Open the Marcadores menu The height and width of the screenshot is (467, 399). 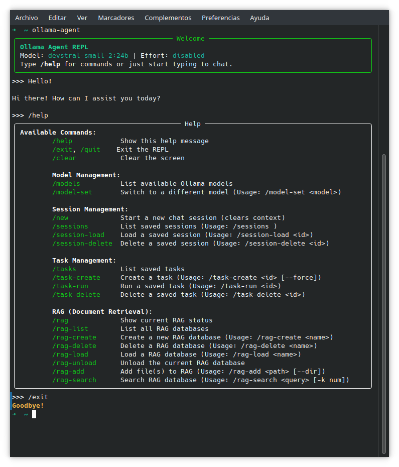click(x=116, y=18)
